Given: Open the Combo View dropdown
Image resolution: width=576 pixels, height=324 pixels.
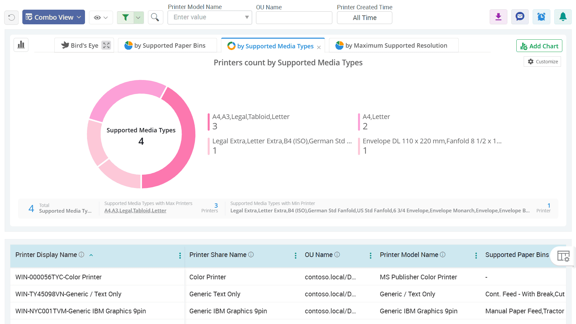Looking at the screenshot, I should click(x=54, y=17).
